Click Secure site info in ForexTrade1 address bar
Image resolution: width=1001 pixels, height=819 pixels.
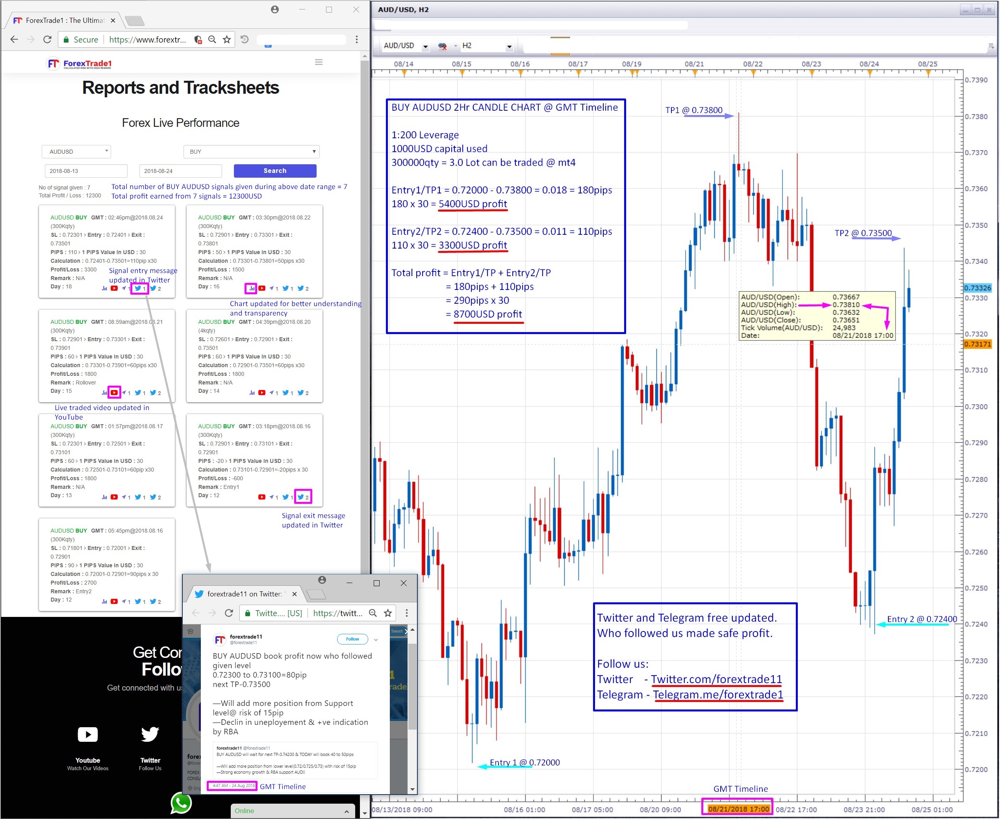pyautogui.click(x=81, y=40)
